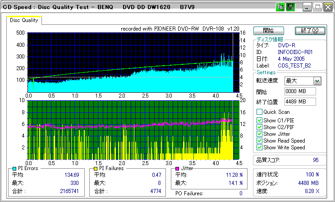The width and height of the screenshot is (335, 202).
Task: Toggle the Show C2/PIF checkbox
Action: [259, 127]
